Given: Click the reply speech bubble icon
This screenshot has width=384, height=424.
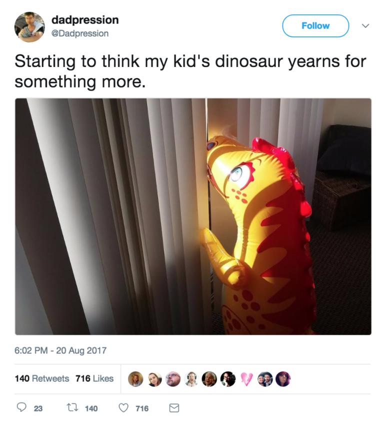Looking at the screenshot, I should (21, 407).
